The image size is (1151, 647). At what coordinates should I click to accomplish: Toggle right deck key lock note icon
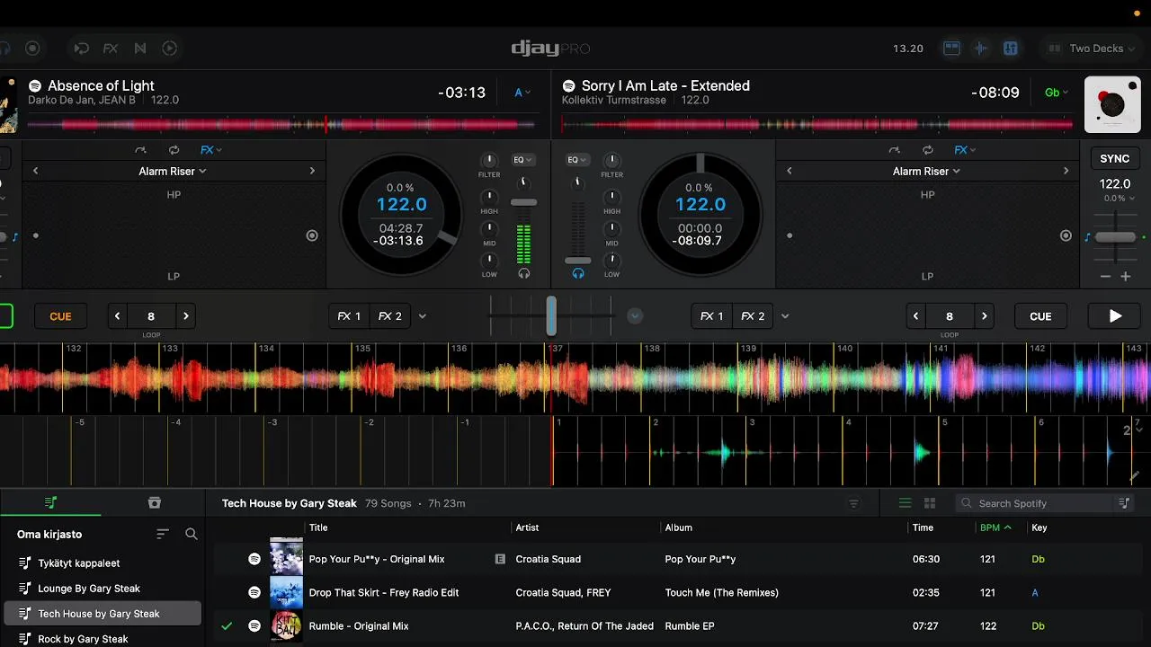[x=1087, y=237]
